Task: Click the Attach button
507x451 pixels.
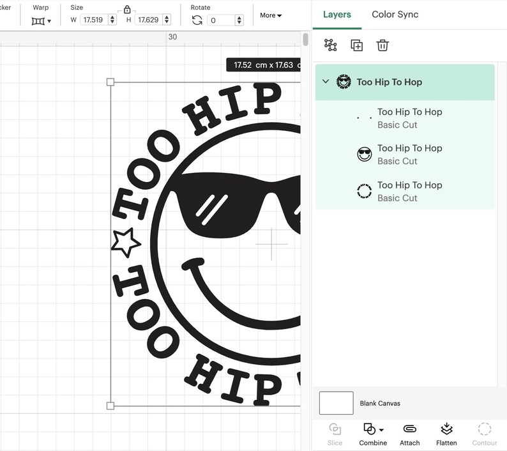Action: point(410,434)
